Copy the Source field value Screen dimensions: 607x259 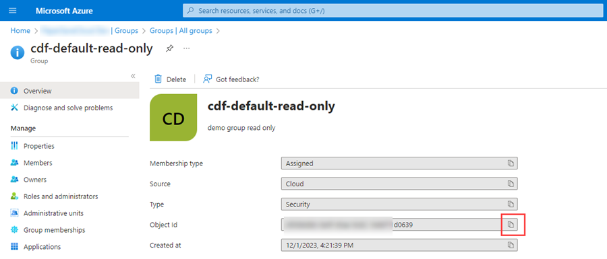[x=511, y=184]
